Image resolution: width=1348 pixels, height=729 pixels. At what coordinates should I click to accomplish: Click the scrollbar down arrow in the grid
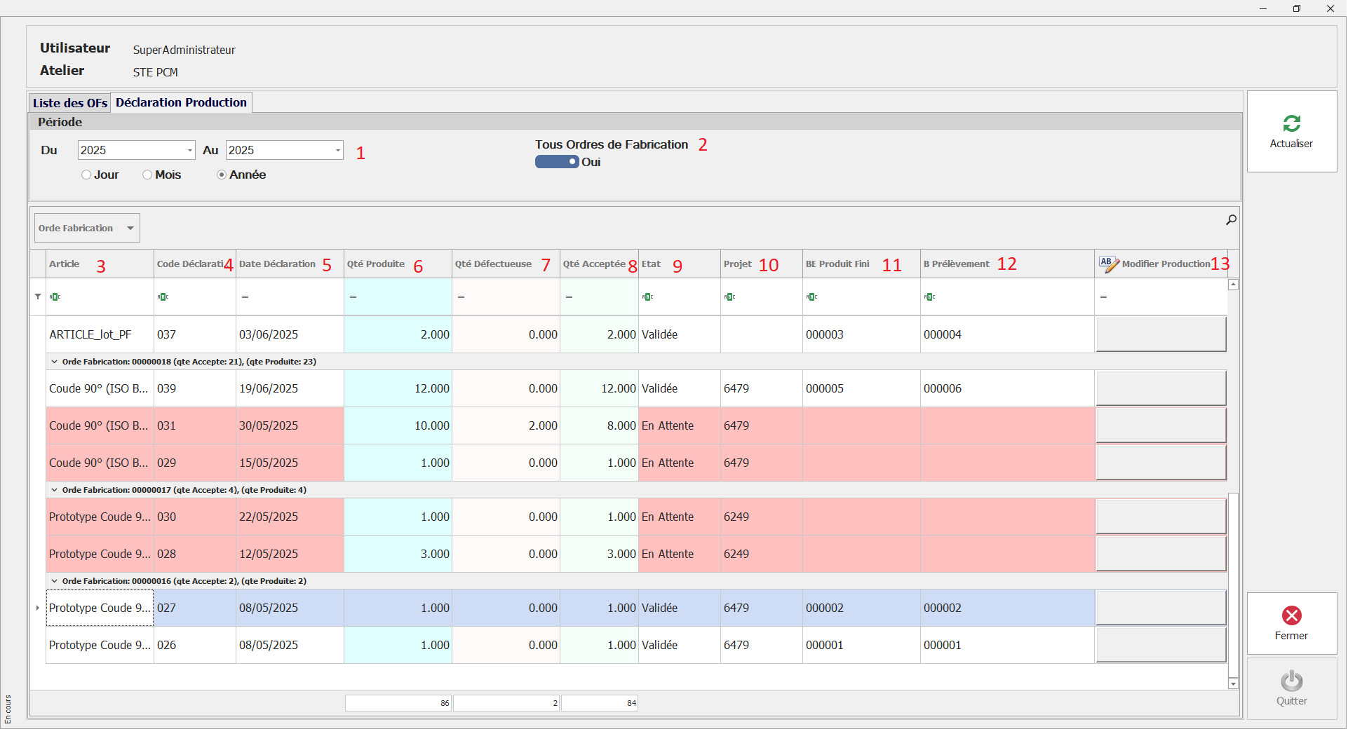(x=1233, y=683)
